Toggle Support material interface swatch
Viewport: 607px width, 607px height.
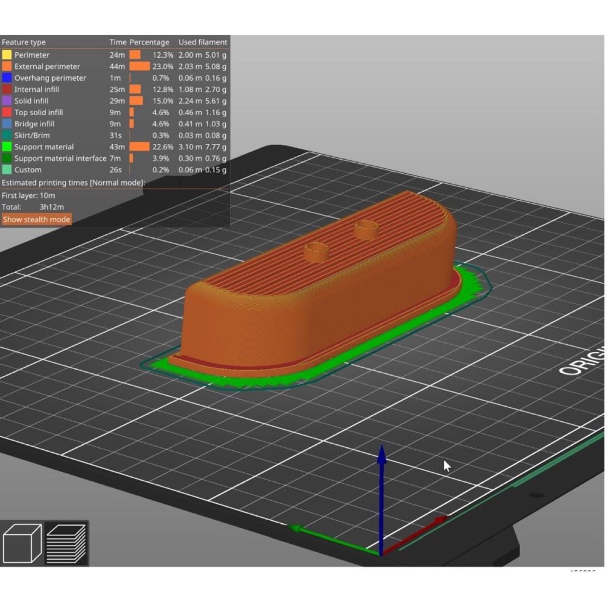7,158
